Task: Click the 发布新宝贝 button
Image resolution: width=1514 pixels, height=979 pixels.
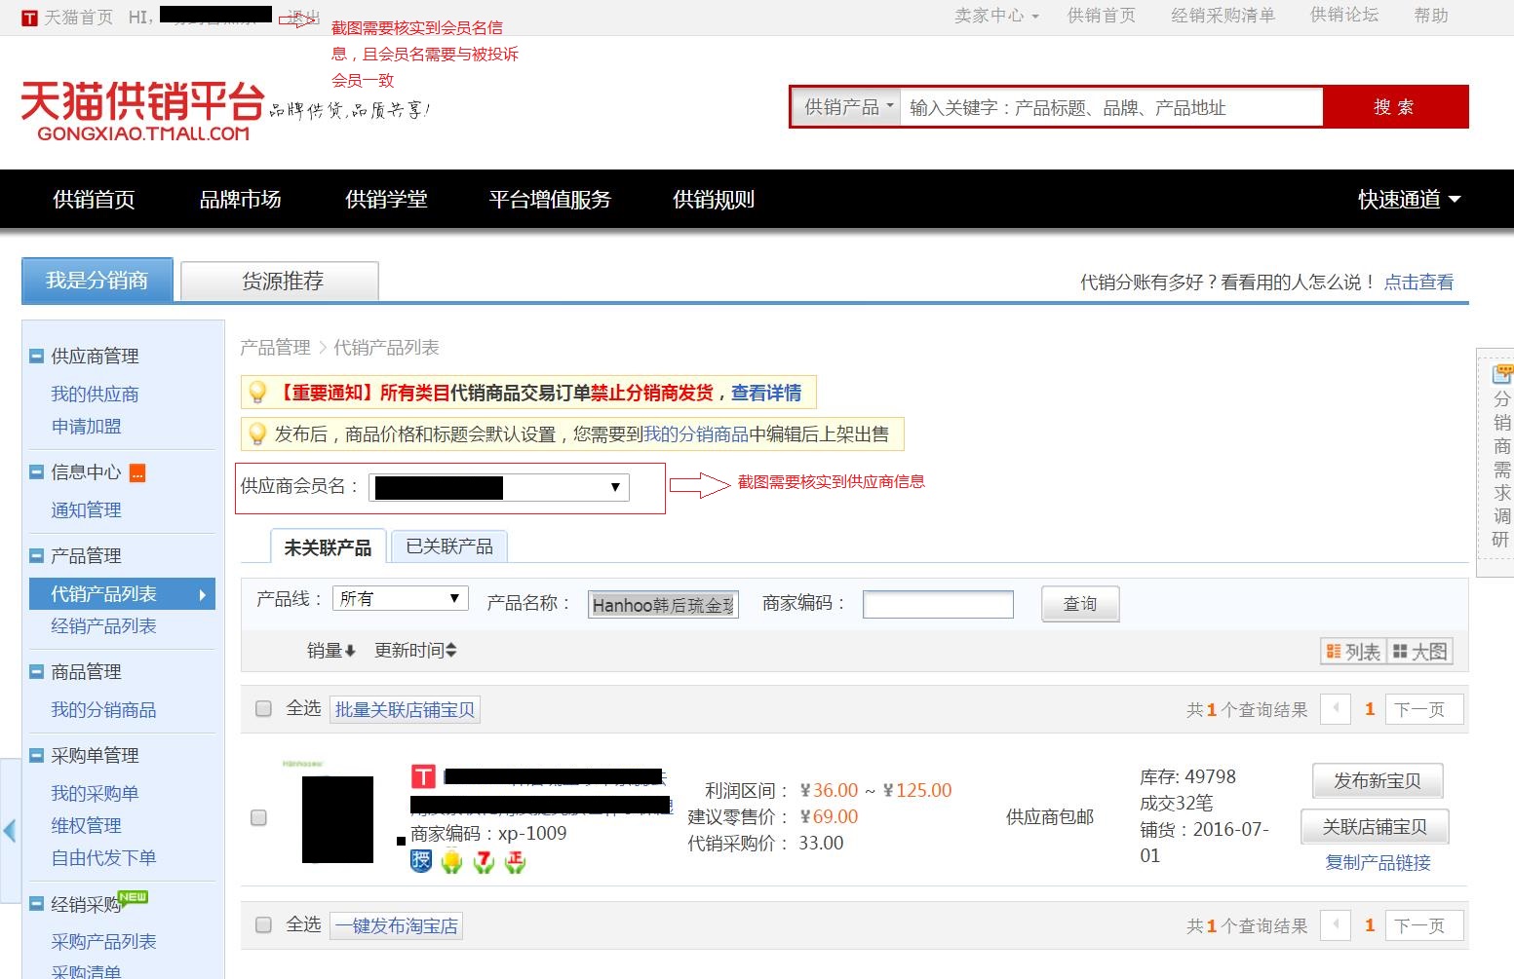Action: pos(1378,781)
